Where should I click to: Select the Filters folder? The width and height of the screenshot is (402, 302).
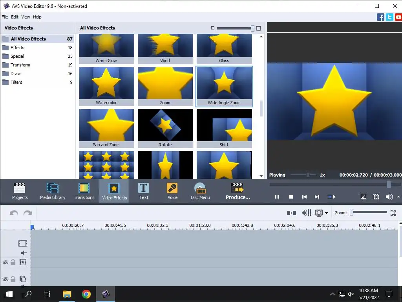(37, 82)
